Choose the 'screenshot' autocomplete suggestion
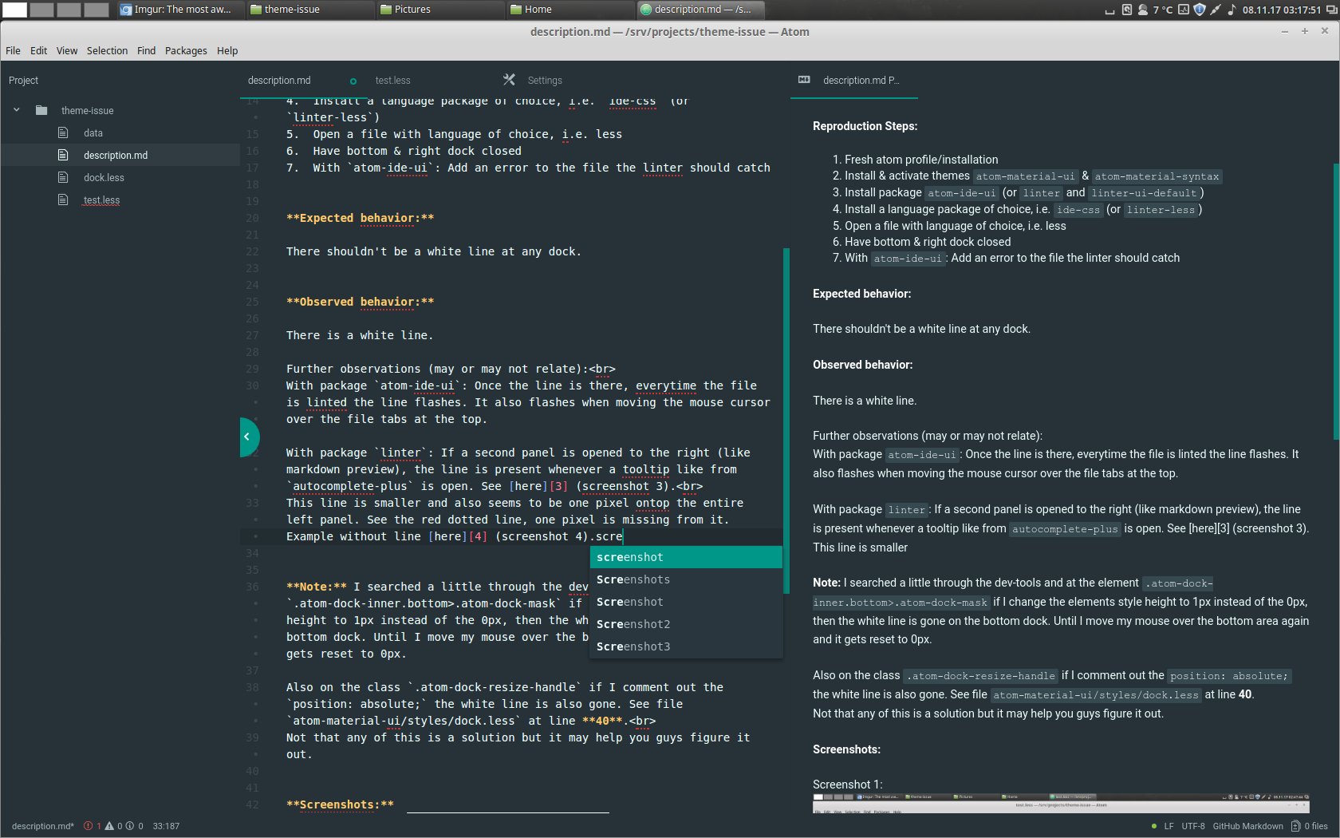The width and height of the screenshot is (1340, 838). click(x=686, y=557)
